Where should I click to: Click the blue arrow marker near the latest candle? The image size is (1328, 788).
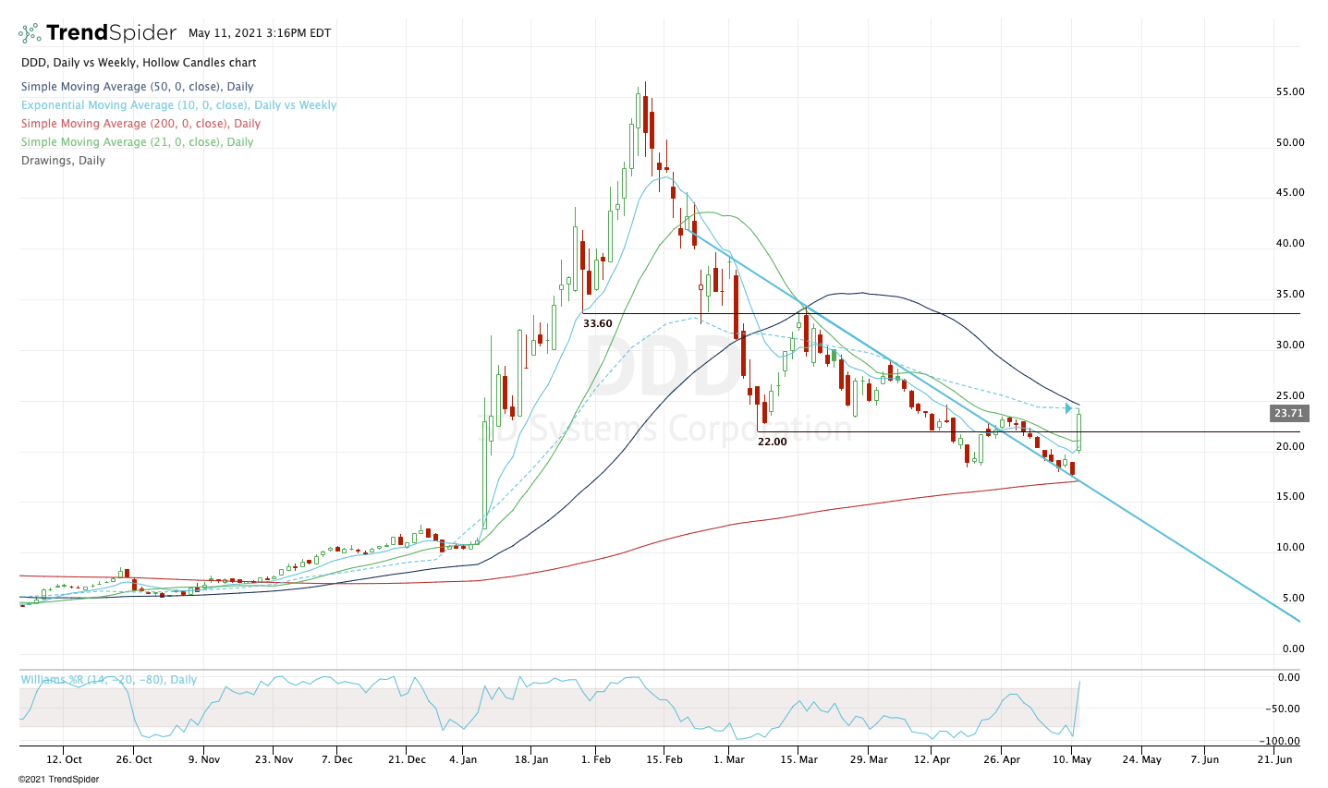pyautogui.click(x=1068, y=408)
